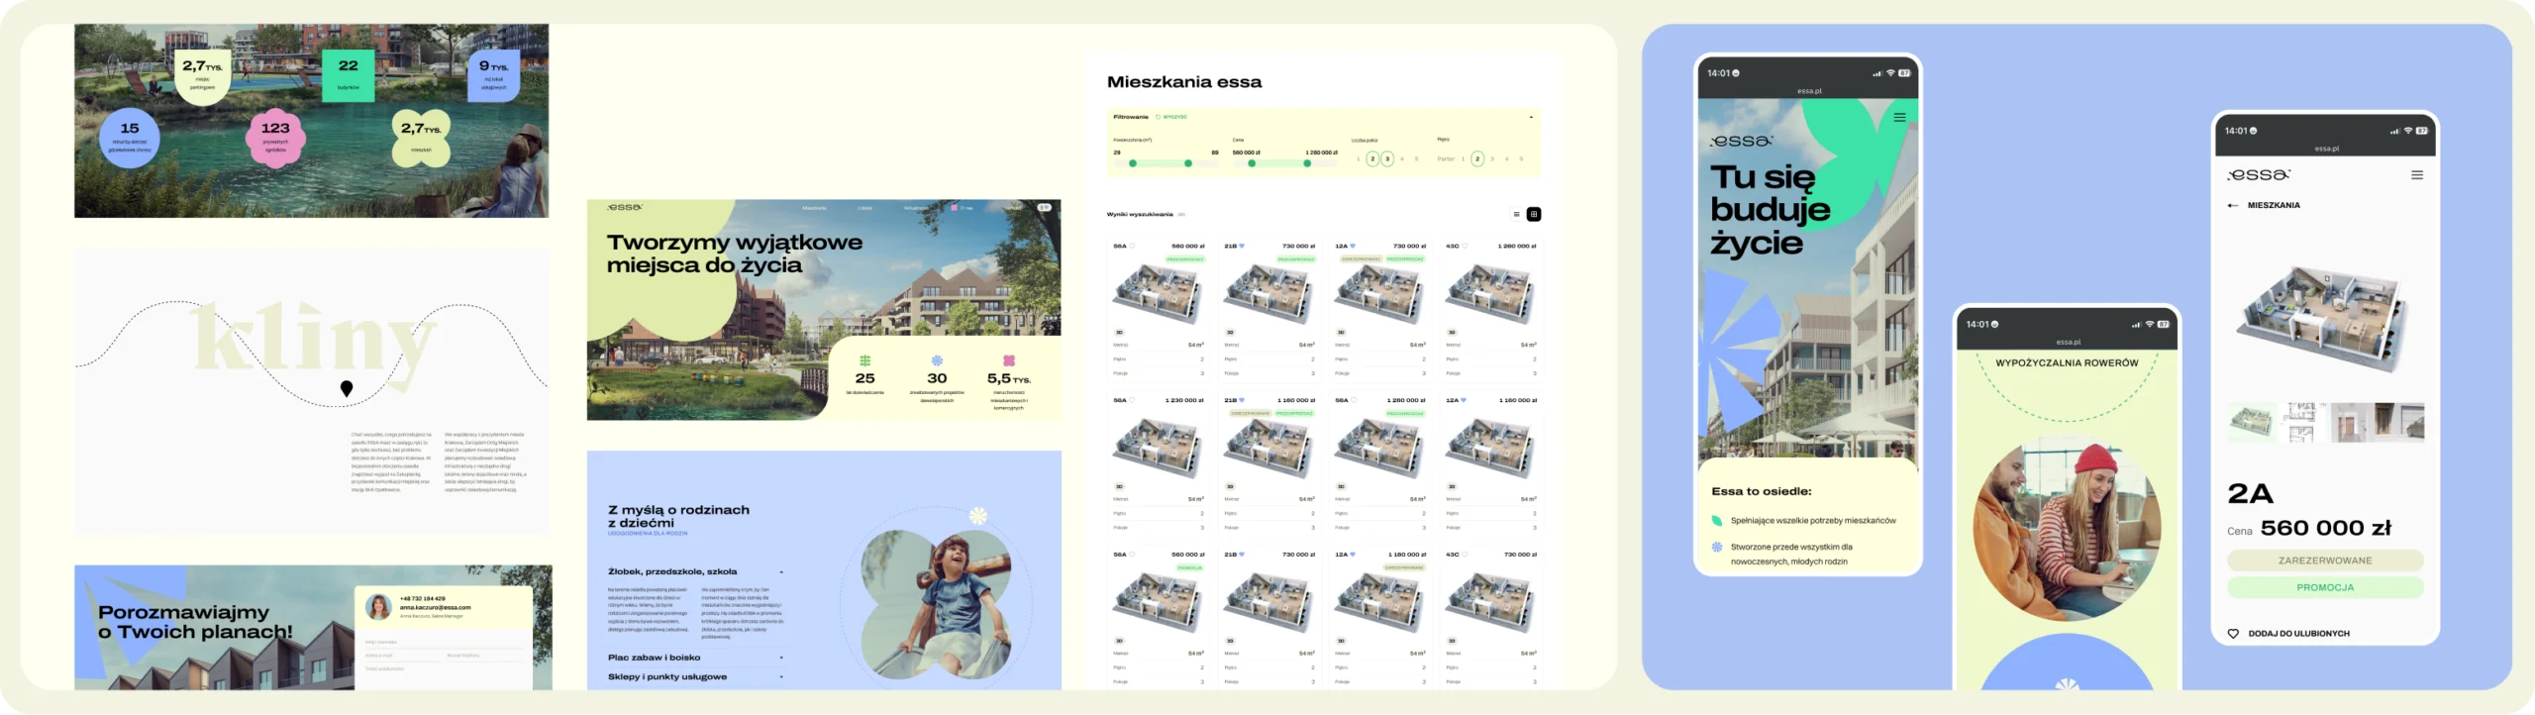This screenshot has height=715, width=2535.
Task: Open 'Aktualności' in the desktop homepage navigation
Action: pyautogui.click(x=916, y=208)
